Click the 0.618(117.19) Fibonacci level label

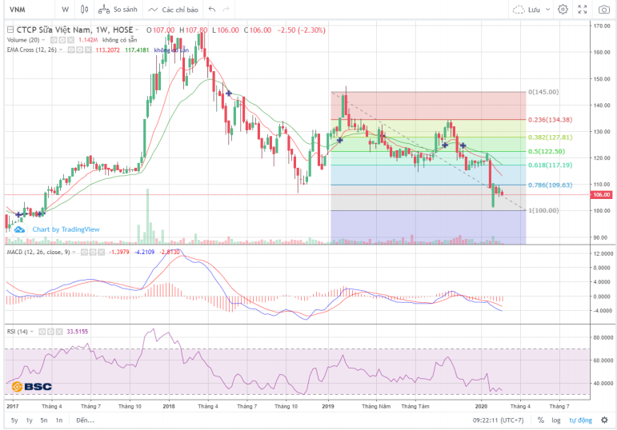[x=550, y=165]
